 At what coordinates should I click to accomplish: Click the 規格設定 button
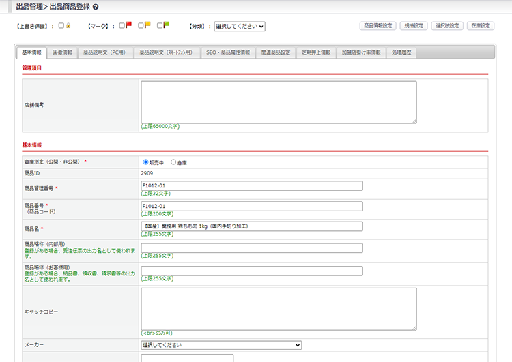[x=414, y=26]
